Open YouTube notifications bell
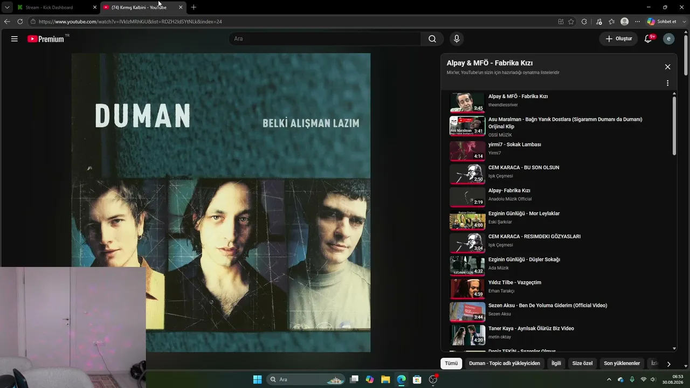The width and height of the screenshot is (690, 388). pos(648,39)
